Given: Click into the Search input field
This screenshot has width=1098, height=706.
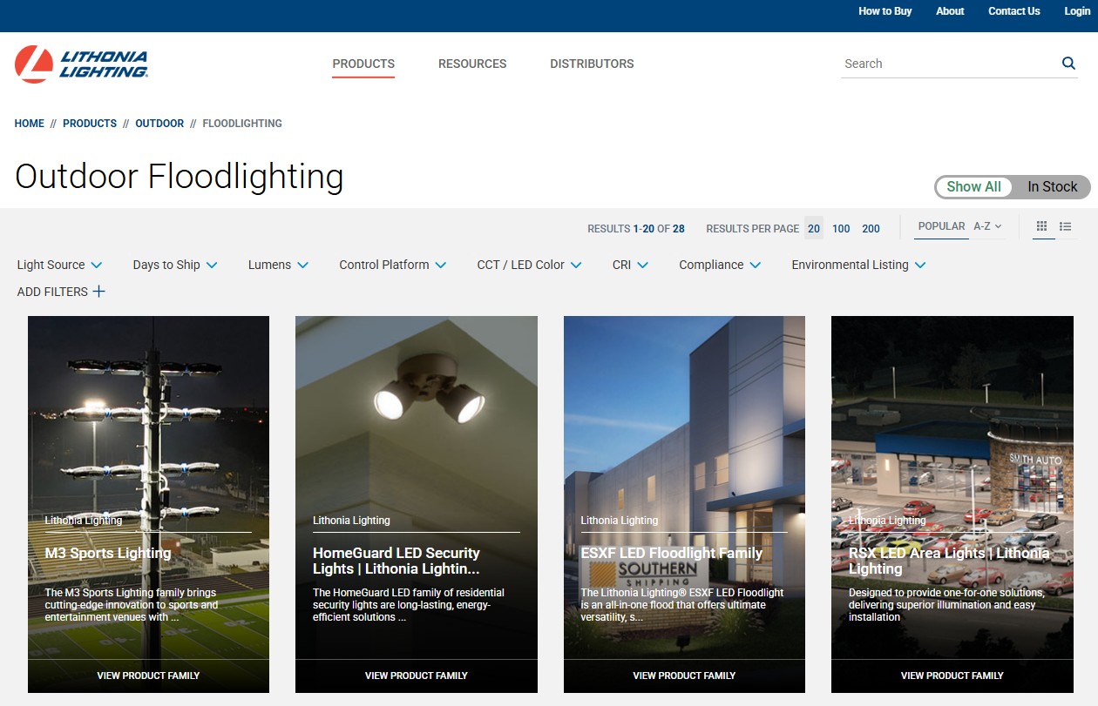Looking at the screenshot, I should [x=945, y=64].
